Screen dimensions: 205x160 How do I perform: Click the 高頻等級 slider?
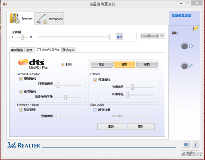pos(140,95)
